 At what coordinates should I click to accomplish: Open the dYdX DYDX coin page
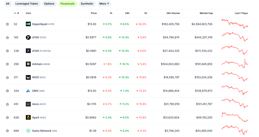point(39,37)
